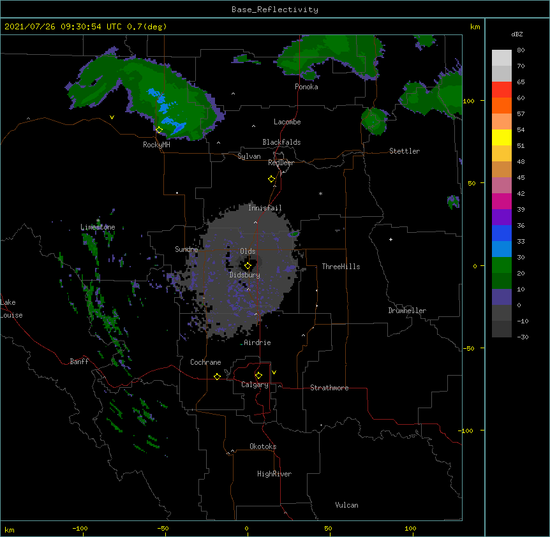Click the Okotoks city label
550x537 pixels.
coord(263,446)
